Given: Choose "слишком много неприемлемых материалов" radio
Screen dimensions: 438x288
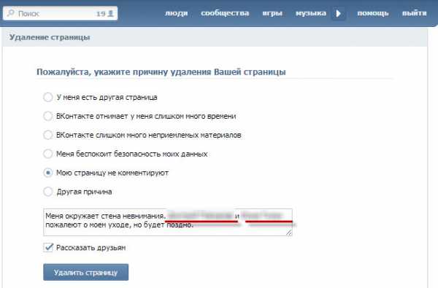Looking at the screenshot, I should pos(47,135).
